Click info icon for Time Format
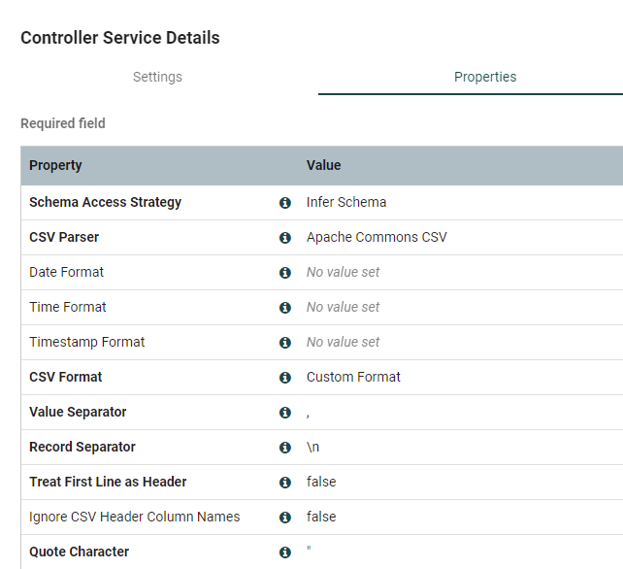 coord(285,308)
